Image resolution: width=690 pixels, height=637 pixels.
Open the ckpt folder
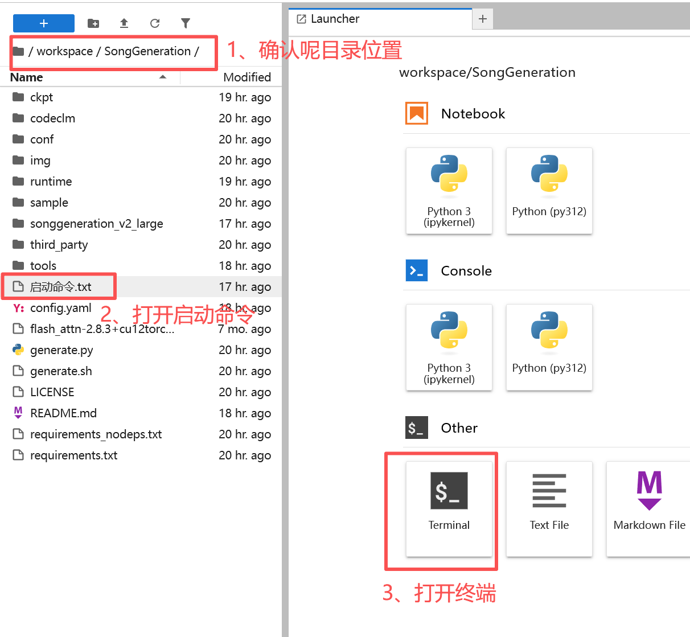[42, 97]
